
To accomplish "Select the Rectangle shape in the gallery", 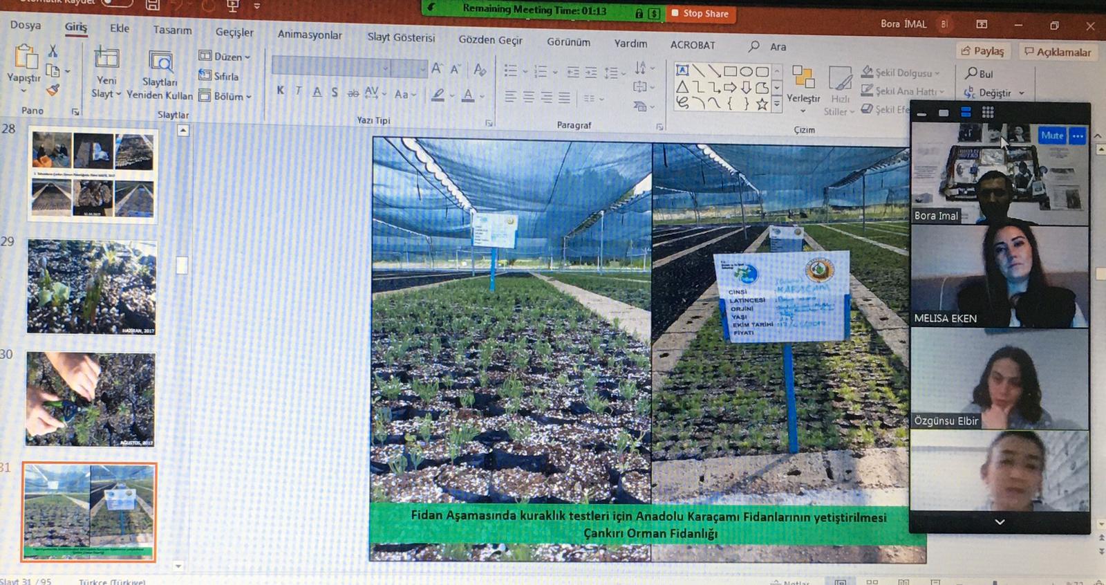I will [731, 71].
